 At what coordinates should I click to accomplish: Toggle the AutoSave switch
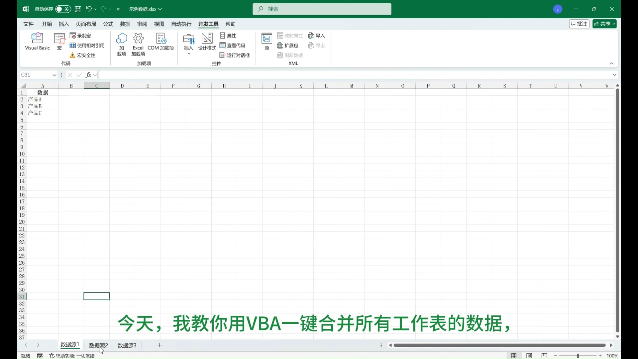[x=63, y=9]
